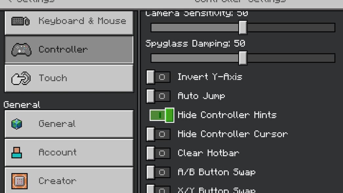
Task: Click the Camera Sensitivity slider handle
Action: (243, 28)
